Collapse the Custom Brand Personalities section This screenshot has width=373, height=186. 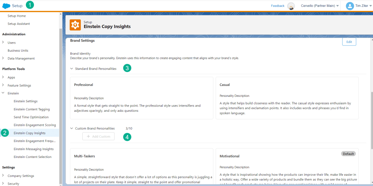(72, 128)
